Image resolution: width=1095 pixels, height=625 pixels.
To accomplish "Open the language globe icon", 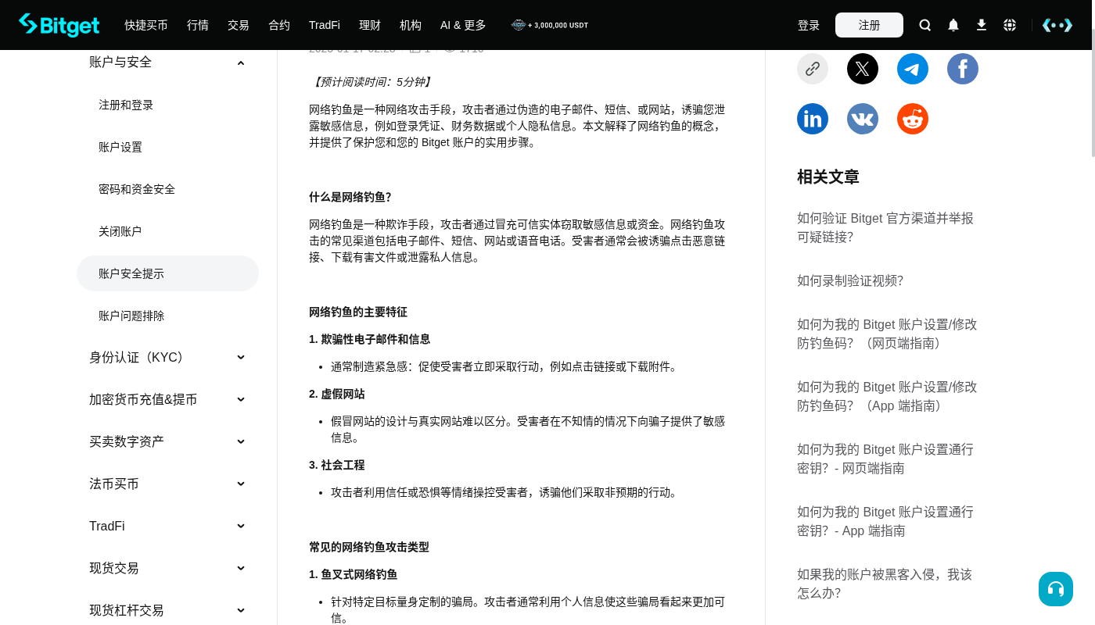I will tap(1010, 25).
